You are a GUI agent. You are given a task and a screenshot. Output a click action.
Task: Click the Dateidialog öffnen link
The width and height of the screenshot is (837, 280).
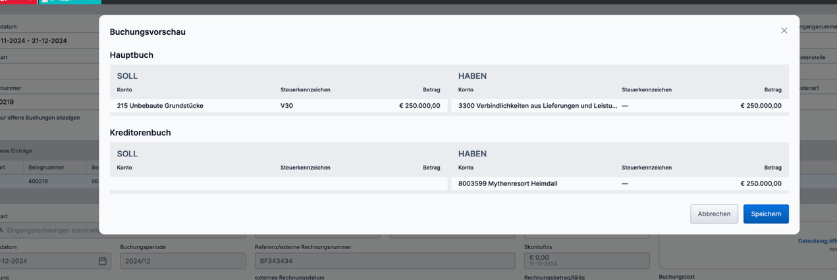[x=817, y=241]
